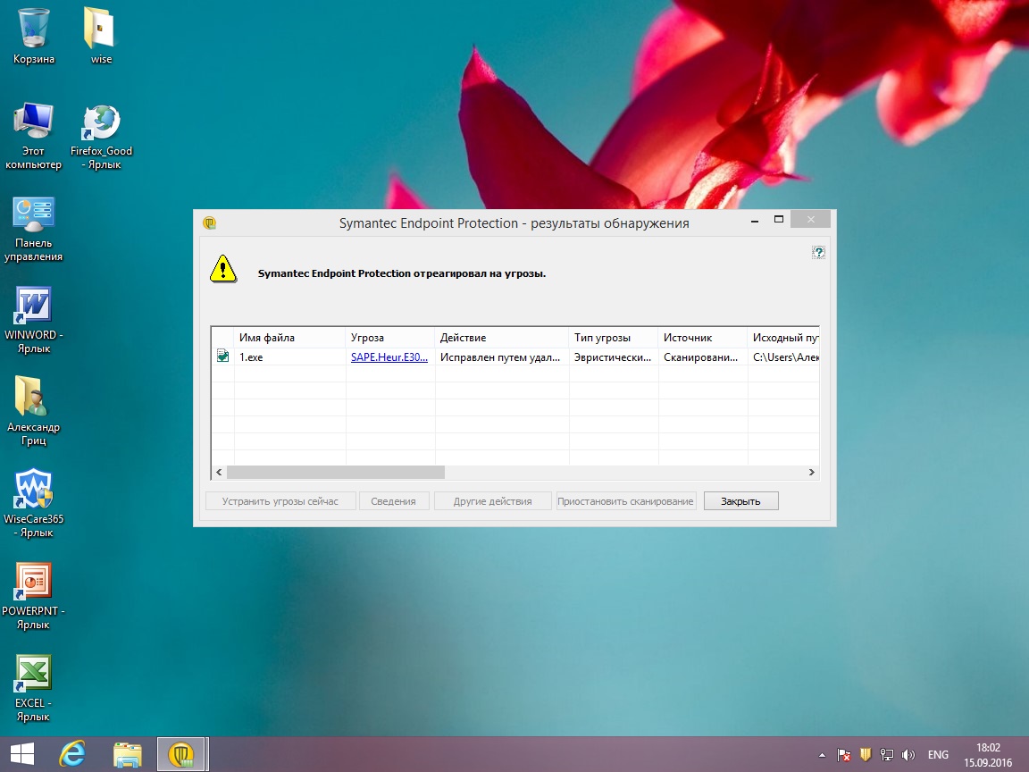Click the Приостановить сканирование button
Viewport: 1029px width, 772px height.
pos(625,501)
